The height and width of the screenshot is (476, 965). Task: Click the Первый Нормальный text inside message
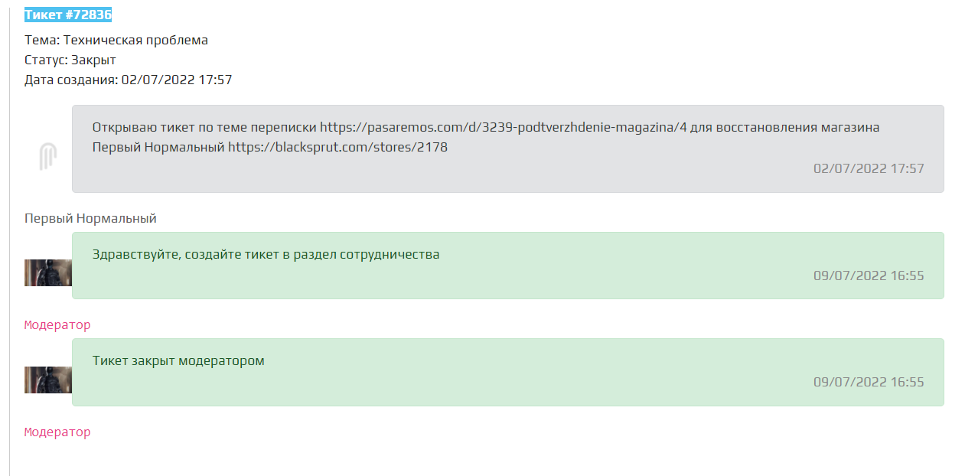click(x=158, y=147)
